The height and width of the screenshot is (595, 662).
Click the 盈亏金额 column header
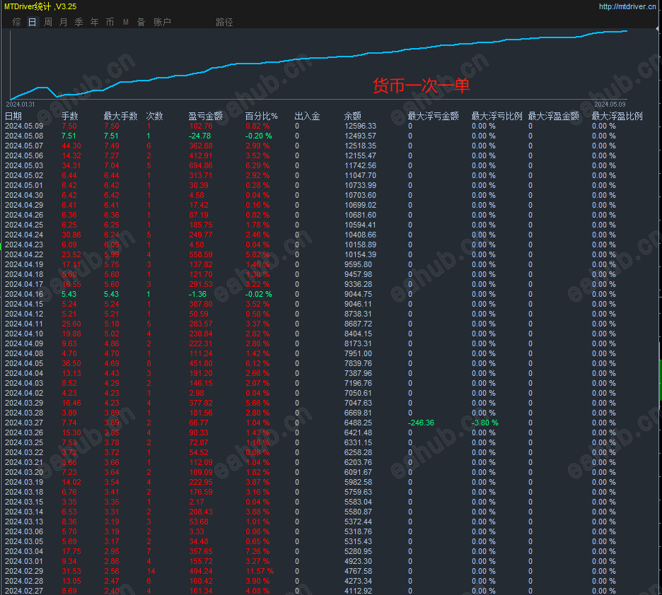pyautogui.click(x=206, y=116)
